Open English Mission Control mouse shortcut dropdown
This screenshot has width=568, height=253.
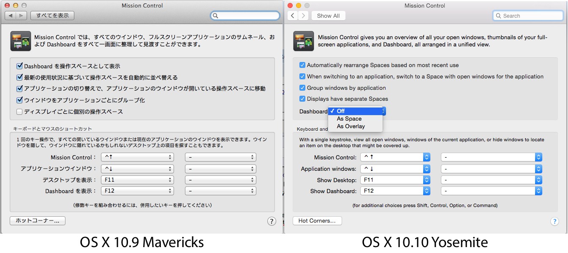tap(492, 157)
